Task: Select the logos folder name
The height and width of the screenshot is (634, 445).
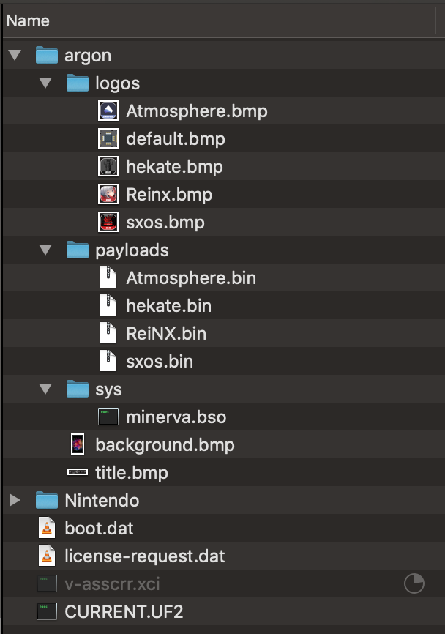Action: click(118, 83)
